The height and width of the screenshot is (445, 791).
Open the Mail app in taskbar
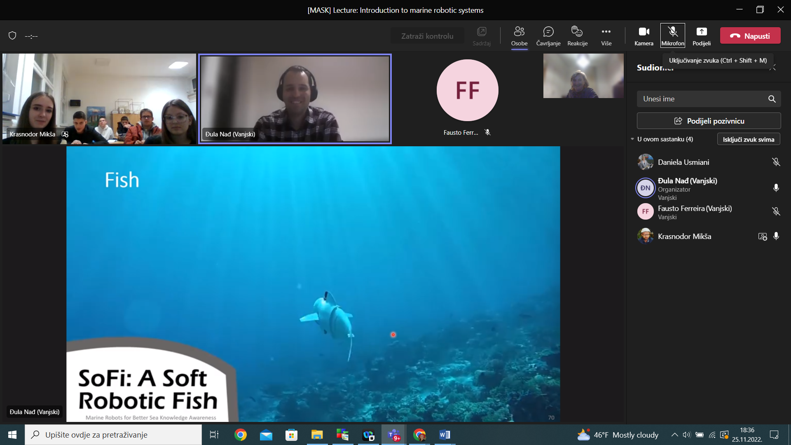pos(266,435)
